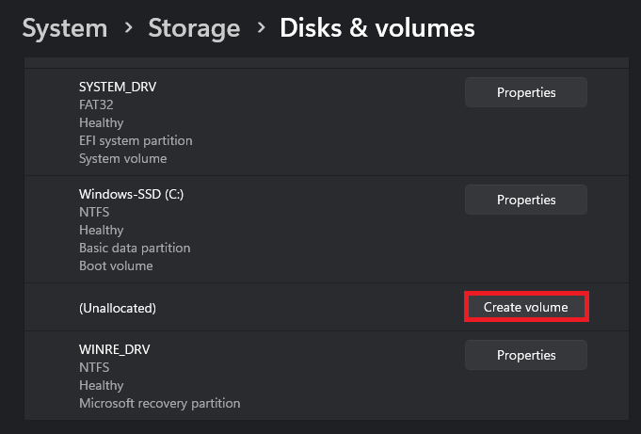This screenshot has width=641, height=434.
Task: Navigate to Storage in the breadcrumb
Action: (193, 28)
